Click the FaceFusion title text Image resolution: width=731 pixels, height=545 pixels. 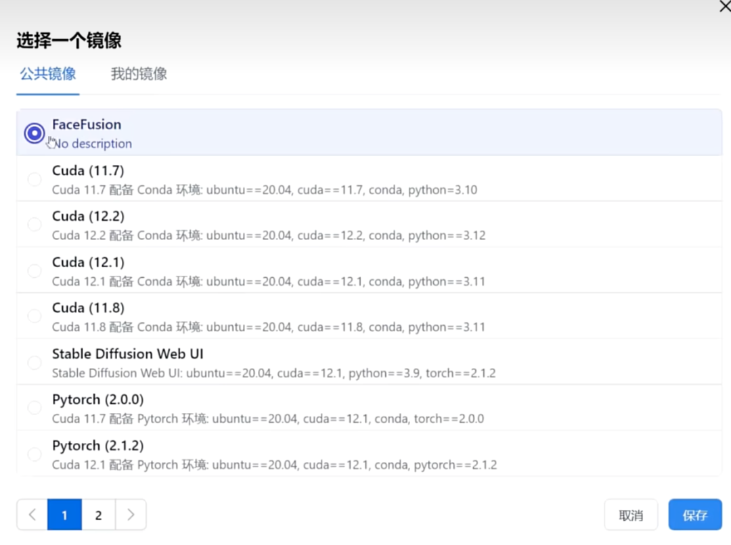click(x=87, y=124)
